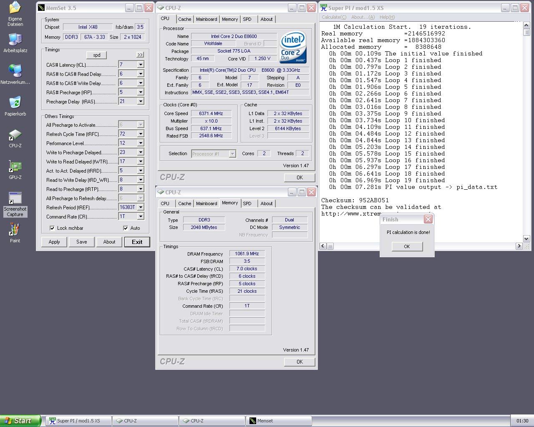
Task: Open the Read to Precharge (tRTP) dropdown
Action: (141, 189)
